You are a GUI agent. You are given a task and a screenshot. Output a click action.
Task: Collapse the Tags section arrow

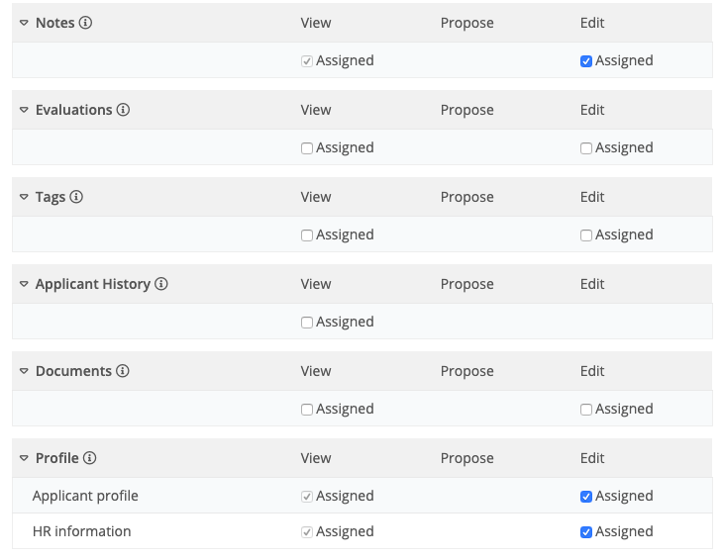(x=24, y=197)
